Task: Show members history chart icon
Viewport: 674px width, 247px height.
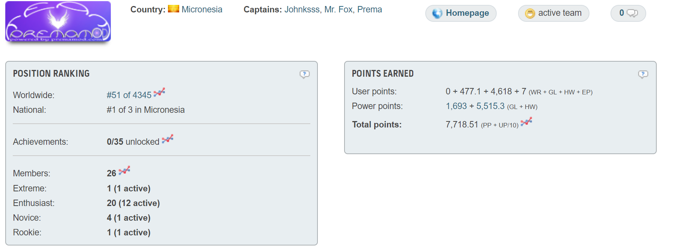Action: pyautogui.click(x=124, y=170)
